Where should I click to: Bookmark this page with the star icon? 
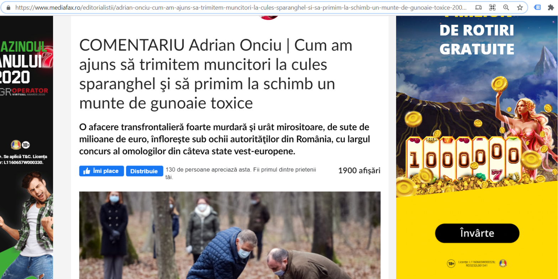(x=520, y=7)
